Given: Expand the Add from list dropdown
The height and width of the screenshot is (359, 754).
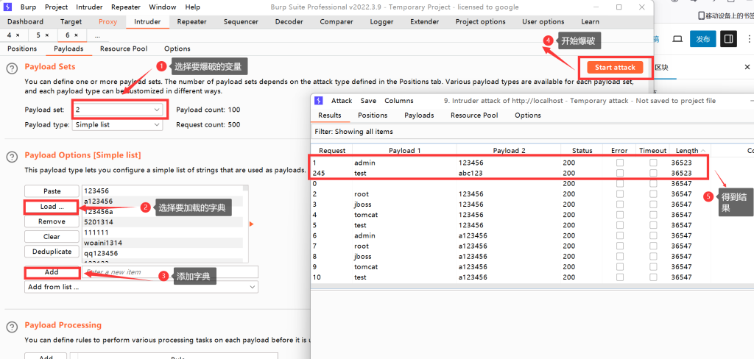Looking at the screenshot, I should point(141,287).
